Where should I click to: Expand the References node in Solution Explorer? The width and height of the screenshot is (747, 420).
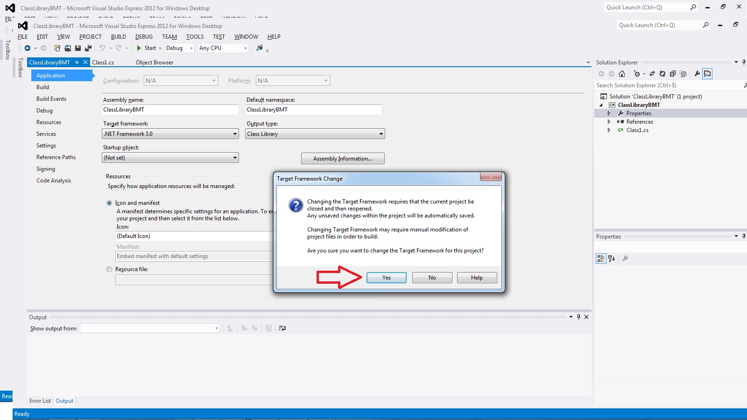point(609,122)
